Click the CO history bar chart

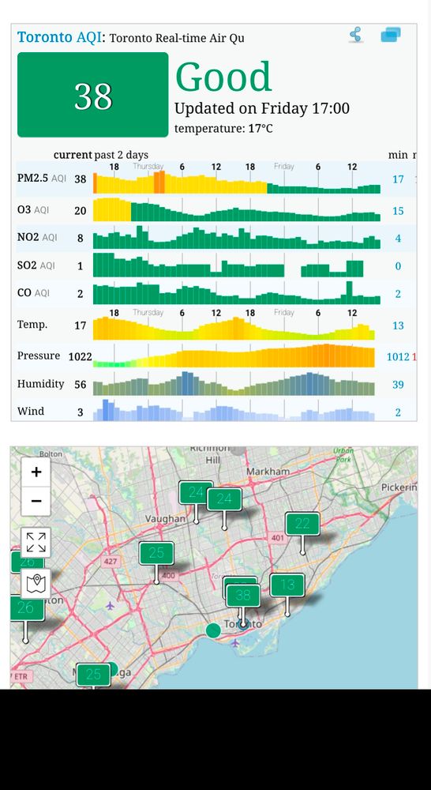pos(237,292)
